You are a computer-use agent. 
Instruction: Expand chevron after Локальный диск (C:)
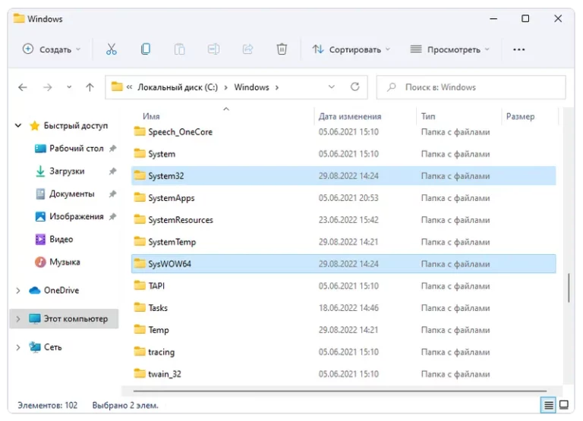(x=226, y=88)
